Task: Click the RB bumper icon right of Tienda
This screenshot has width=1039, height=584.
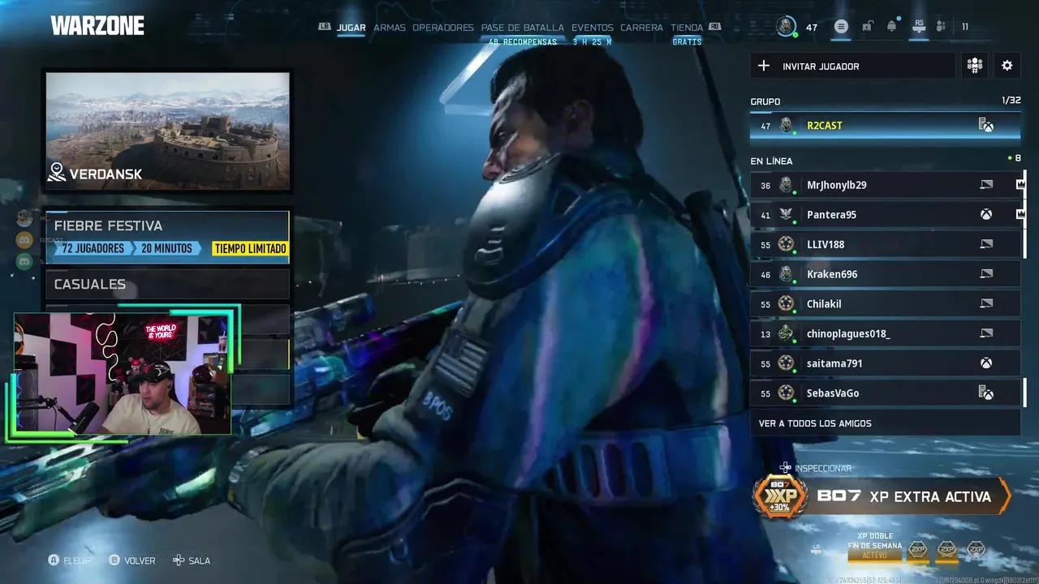Action: 714,27
